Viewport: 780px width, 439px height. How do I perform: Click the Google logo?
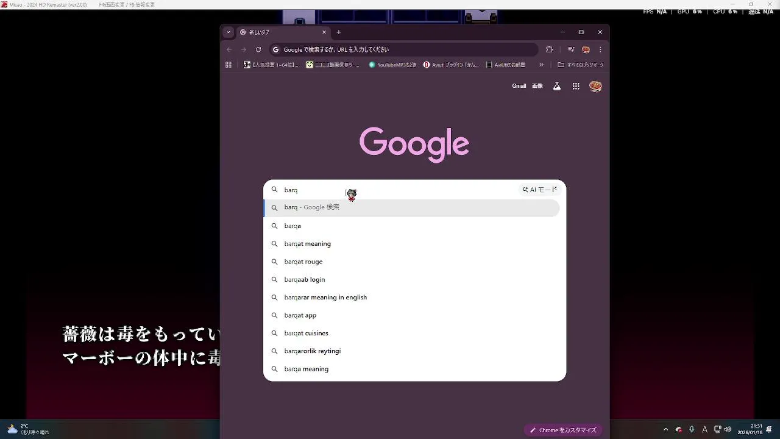coord(414,145)
